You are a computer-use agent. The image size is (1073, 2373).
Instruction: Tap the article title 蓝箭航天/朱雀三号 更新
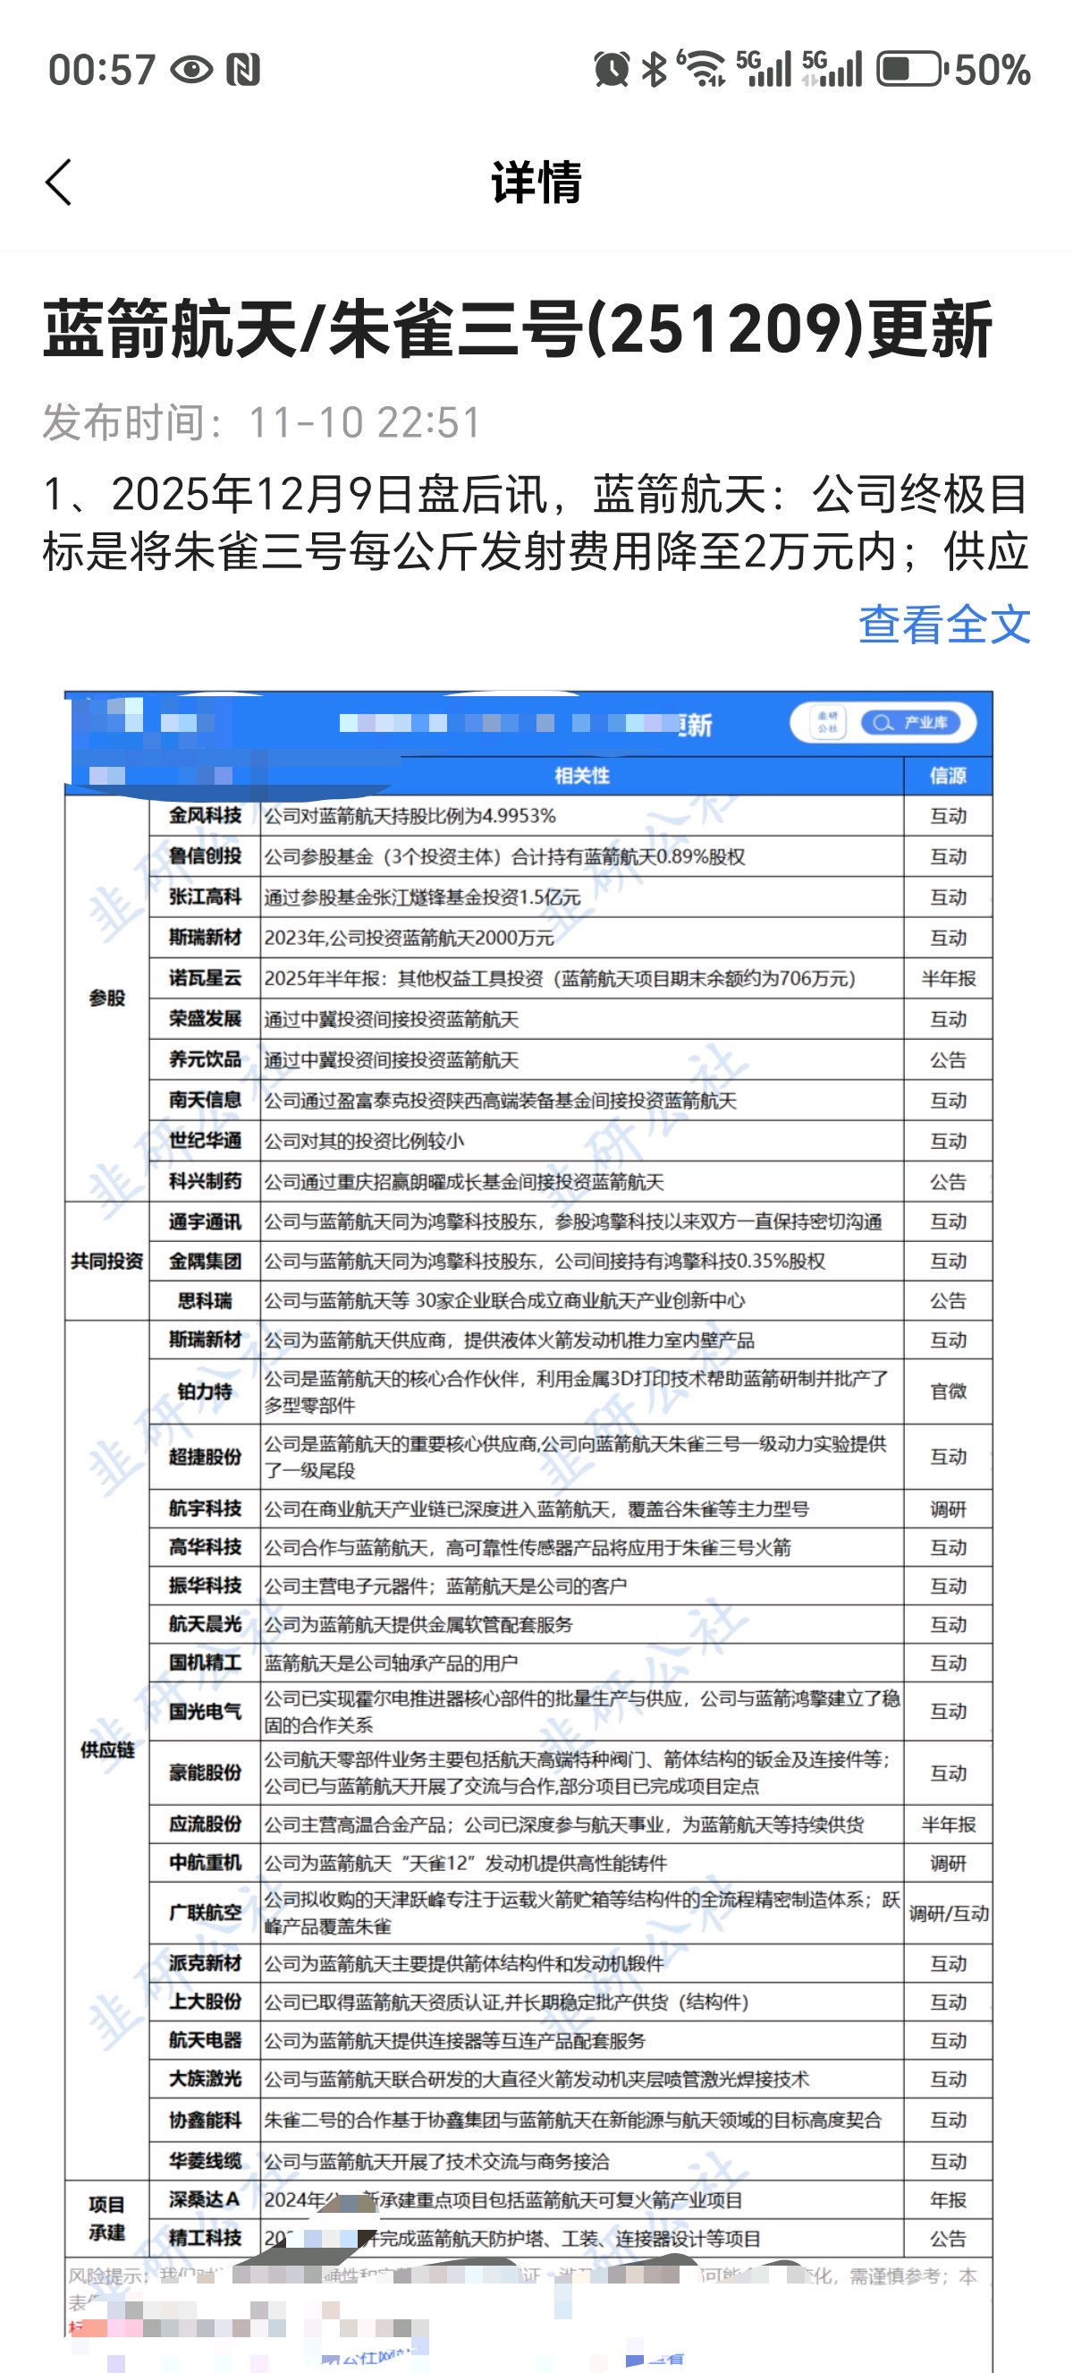(x=517, y=329)
